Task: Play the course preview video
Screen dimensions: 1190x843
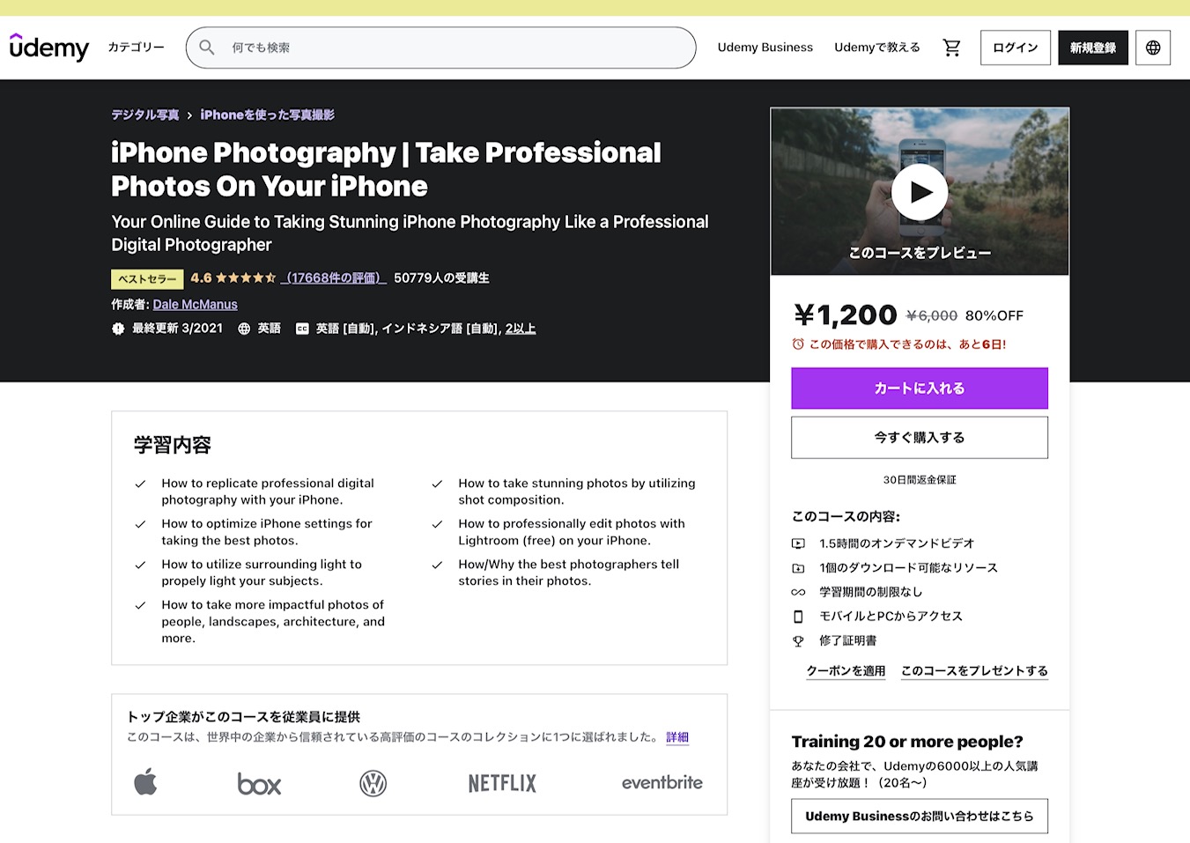Action: pyautogui.click(x=920, y=192)
